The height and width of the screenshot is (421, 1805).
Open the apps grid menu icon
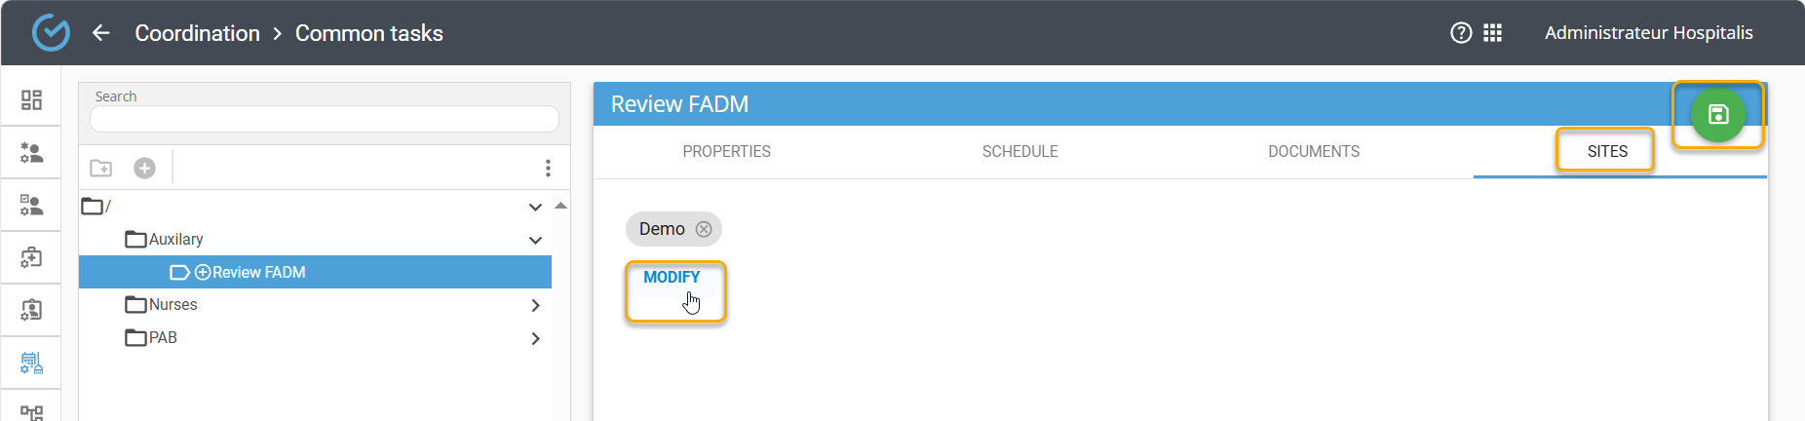pos(1492,33)
